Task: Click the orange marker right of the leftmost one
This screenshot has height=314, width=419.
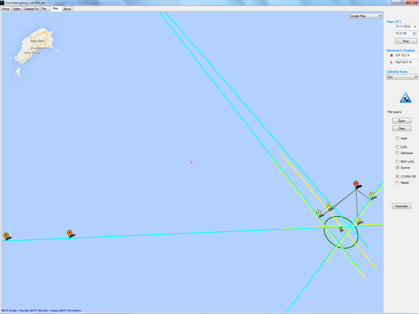Action: pos(69,233)
